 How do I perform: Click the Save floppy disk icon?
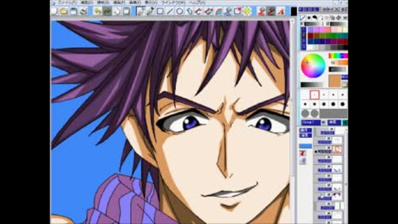tap(74, 11)
